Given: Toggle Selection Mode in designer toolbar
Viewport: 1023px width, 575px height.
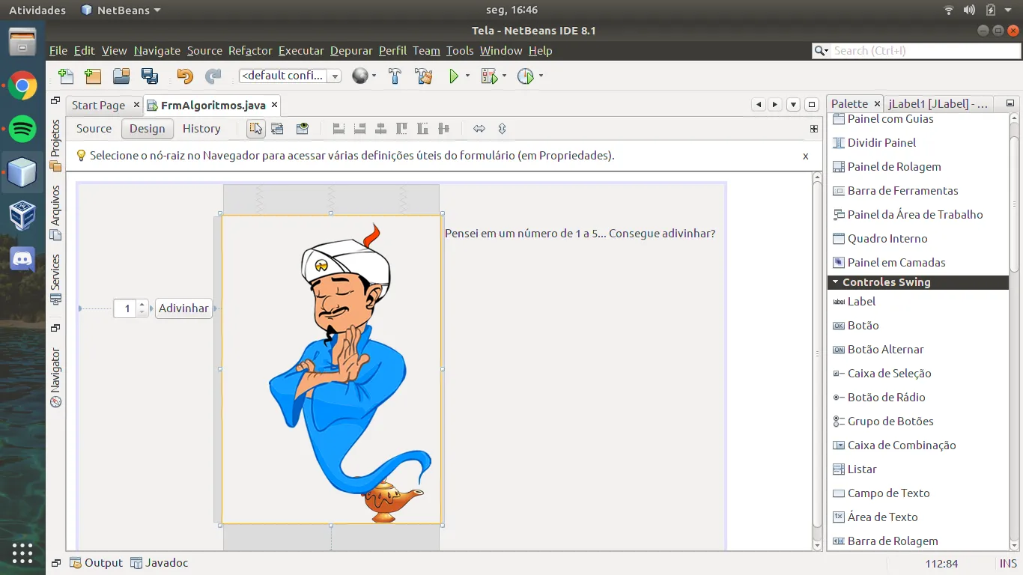Looking at the screenshot, I should pyautogui.click(x=256, y=129).
